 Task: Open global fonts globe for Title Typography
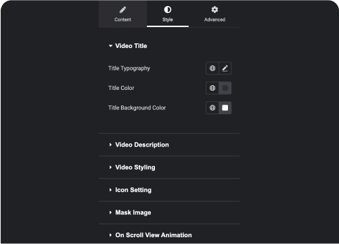[212, 68]
